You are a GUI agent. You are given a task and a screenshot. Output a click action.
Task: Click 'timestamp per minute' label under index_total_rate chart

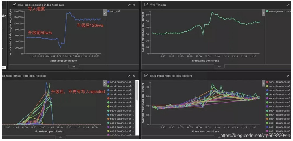[63, 60]
